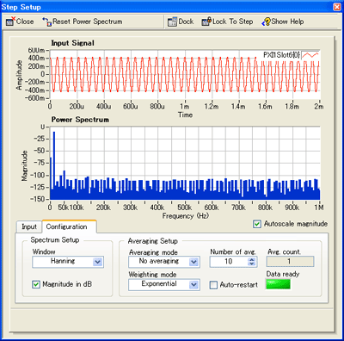Click the Show Help question mark icon
The height and width of the screenshot is (341, 344).
click(x=266, y=22)
